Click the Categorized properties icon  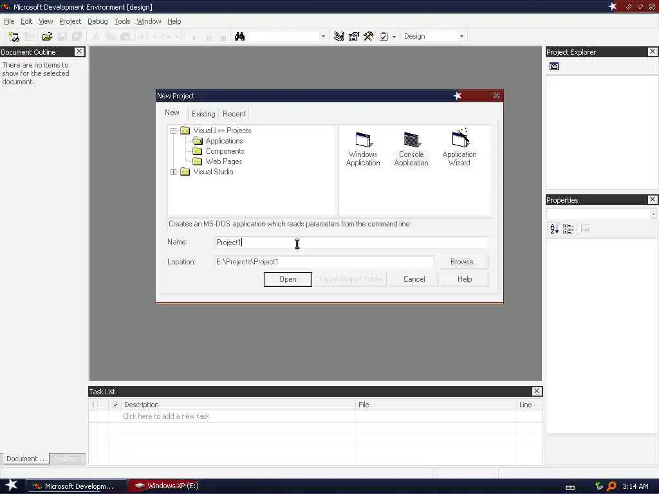(x=568, y=229)
